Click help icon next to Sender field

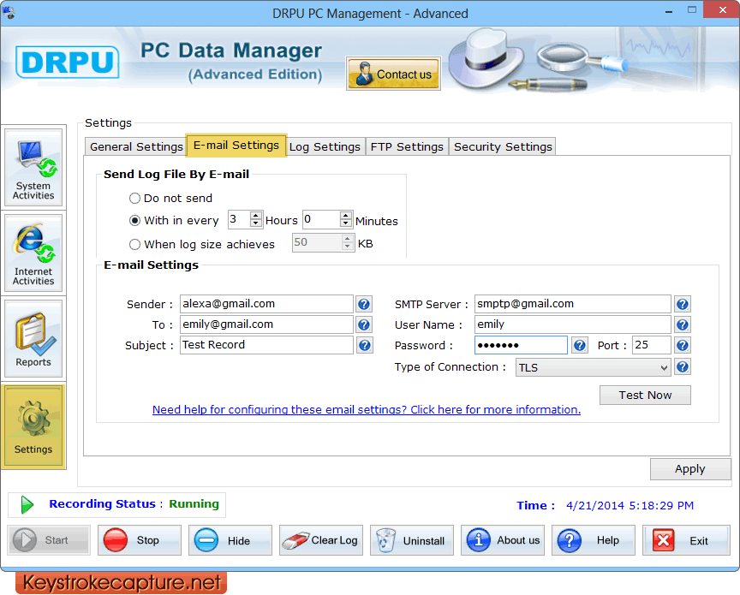pyautogui.click(x=364, y=304)
